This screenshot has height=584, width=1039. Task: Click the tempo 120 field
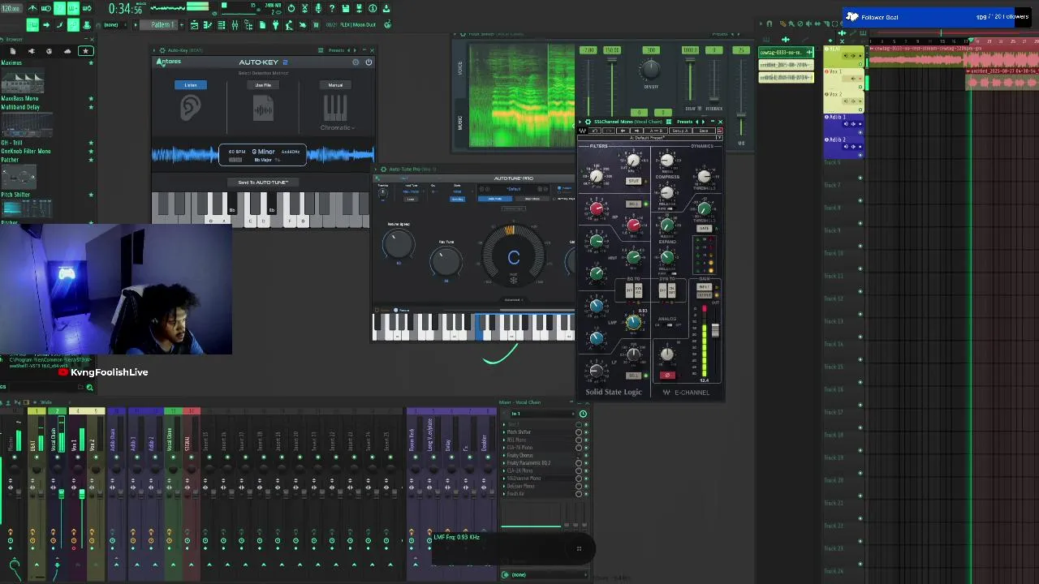[x=11, y=8]
